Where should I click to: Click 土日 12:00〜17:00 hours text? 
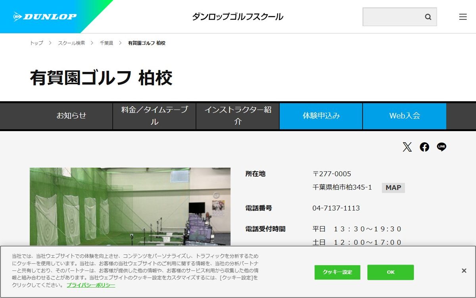(x=357, y=242)
